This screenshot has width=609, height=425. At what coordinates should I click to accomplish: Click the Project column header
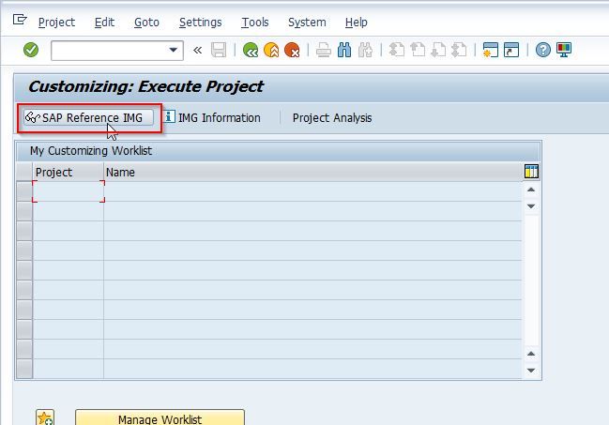click(x=69, y=172)
